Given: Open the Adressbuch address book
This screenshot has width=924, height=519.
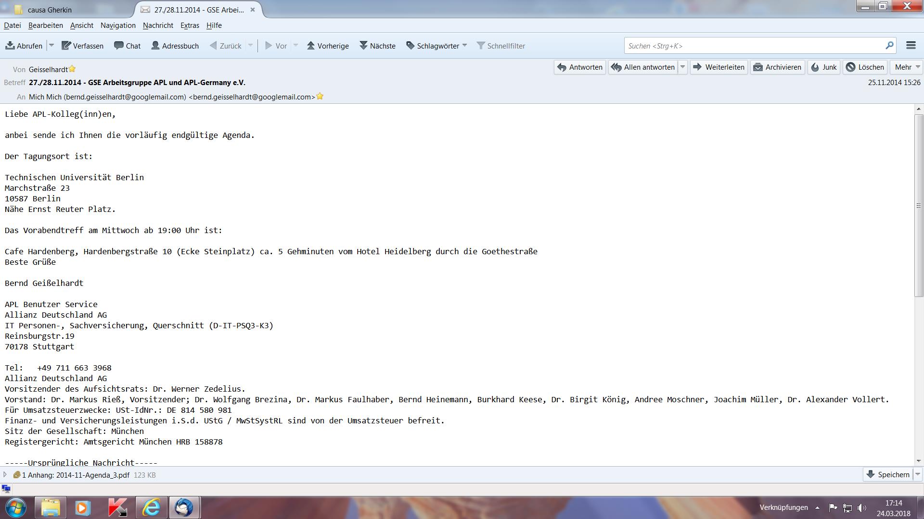Looking at the screenshot, I should pos(175,46).
